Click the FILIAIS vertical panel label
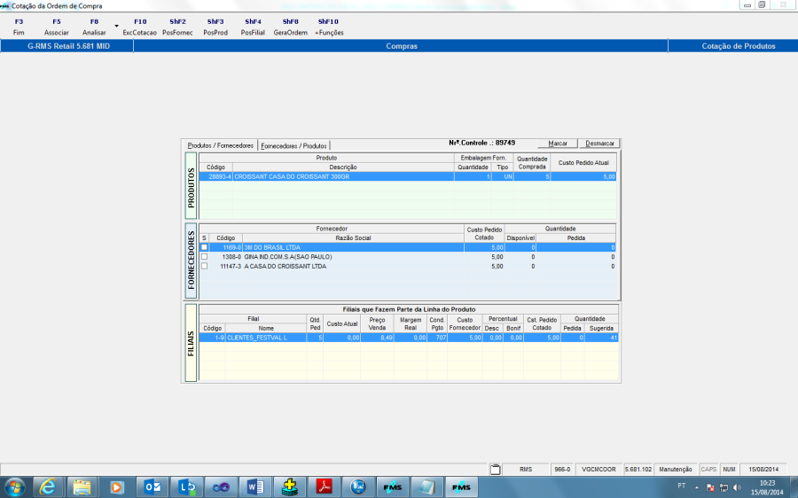The width and height of the screenshot is (798, 498). click(x=191, y=343)
